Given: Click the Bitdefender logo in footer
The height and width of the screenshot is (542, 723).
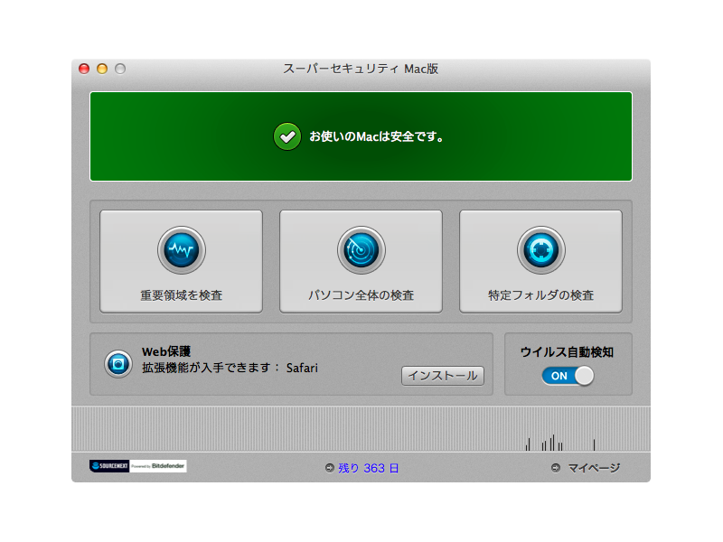Looking at the screenshot, I should click(159, 466).
